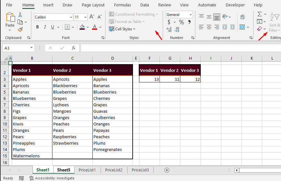The image size is (281, 181).
Task: Apply the dark maroon fill color
Action: coord(82,27)
